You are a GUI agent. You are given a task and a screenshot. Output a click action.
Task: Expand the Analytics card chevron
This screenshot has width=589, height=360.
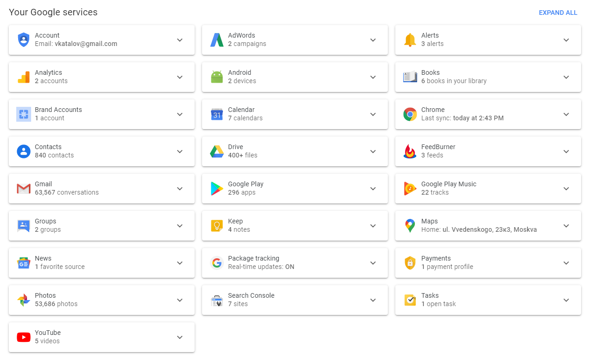(180, 77)
